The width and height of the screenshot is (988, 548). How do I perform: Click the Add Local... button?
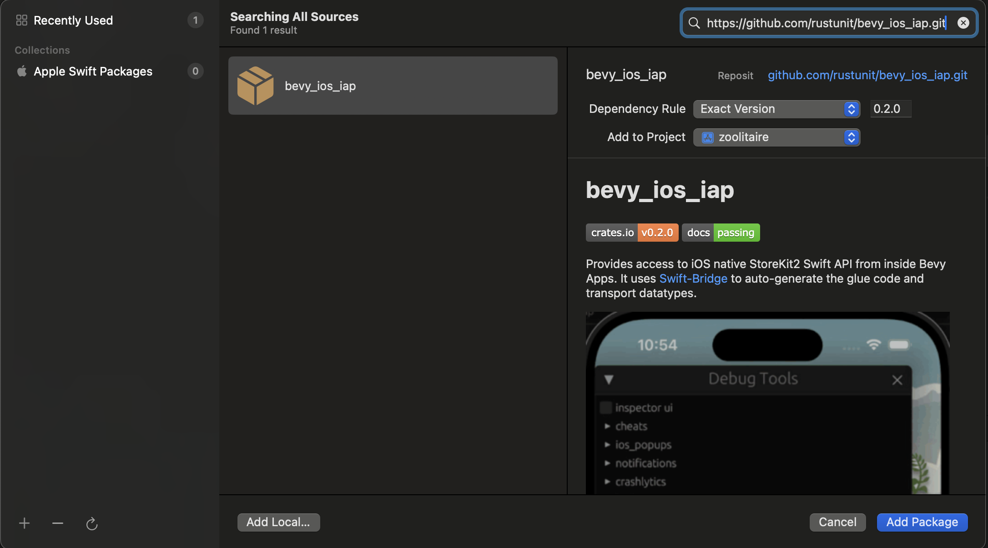coord(278,522)
